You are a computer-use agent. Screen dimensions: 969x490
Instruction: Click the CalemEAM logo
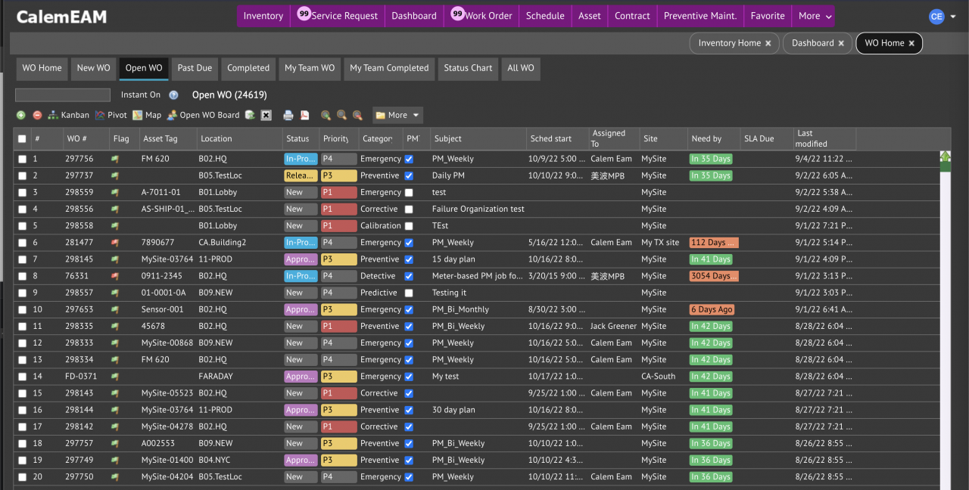(x=61, y=17)
